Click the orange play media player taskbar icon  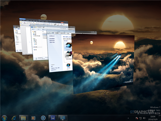click(x=33, y=118)
